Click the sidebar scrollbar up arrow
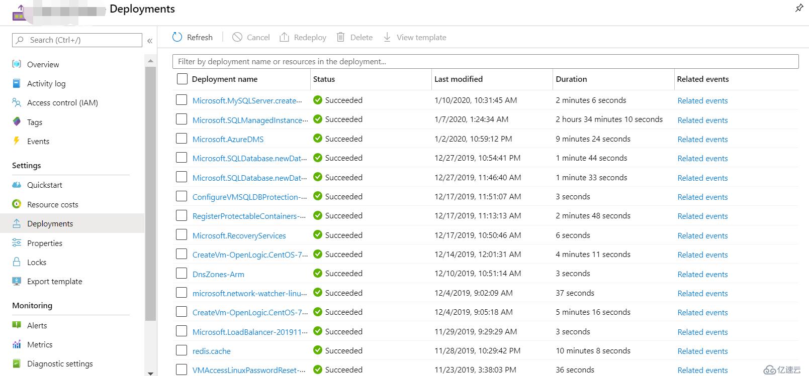This screenshot has width=809, height=376. [150, 61]
